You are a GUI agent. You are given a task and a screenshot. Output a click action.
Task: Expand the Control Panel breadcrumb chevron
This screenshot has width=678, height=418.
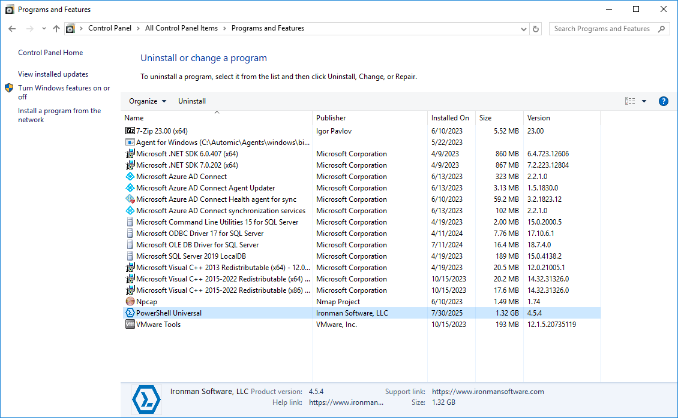138,29
